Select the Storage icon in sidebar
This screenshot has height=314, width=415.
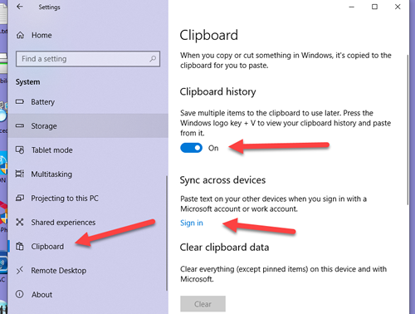pos(20,125)
